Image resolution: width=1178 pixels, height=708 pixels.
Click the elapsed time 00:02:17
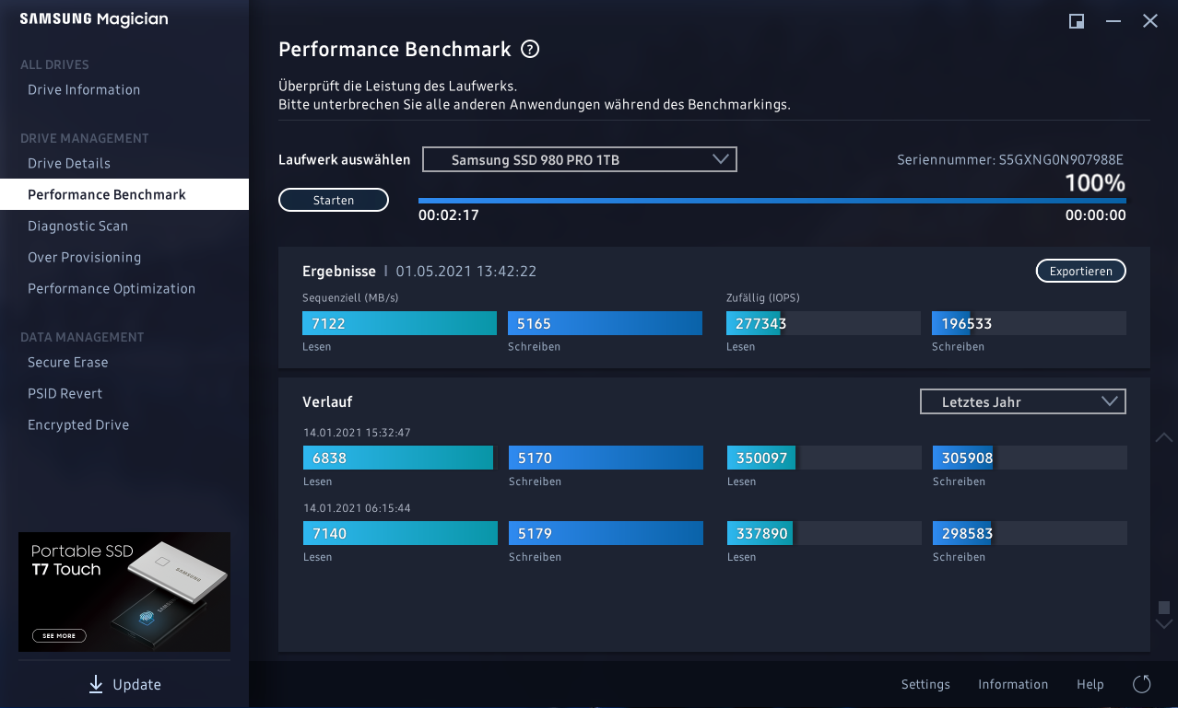[x=449, y=215]
